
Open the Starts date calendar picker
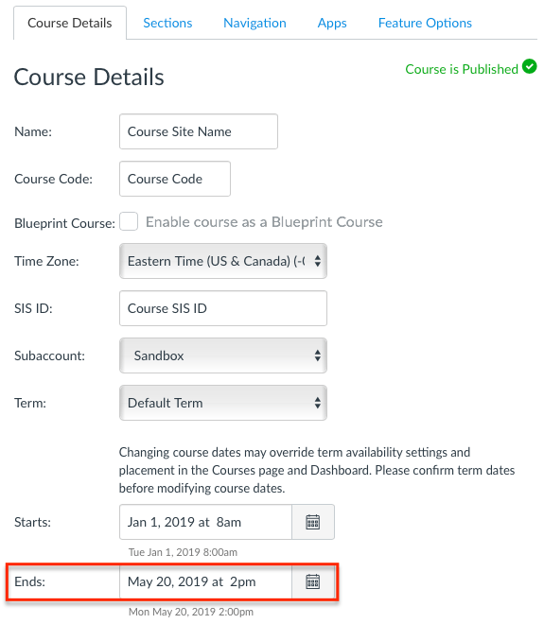coord(313,522)
